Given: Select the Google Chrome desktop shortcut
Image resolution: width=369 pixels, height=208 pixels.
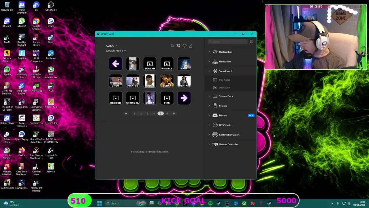Looking at the screenshot, I should [36, 24].
